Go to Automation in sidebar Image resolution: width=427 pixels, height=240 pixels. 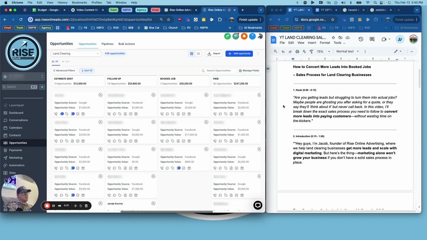click(17, 165)
